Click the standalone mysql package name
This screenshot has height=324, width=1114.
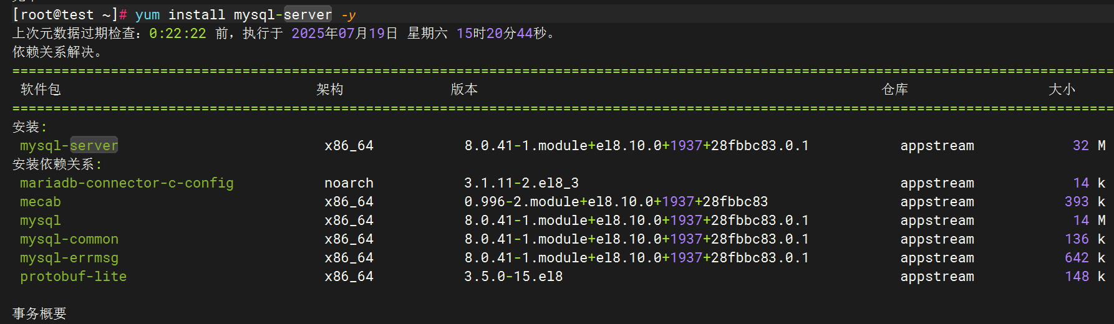(41, 221)
